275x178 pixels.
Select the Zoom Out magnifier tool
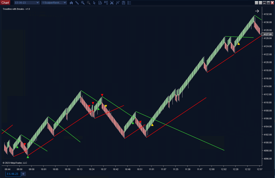point(89,3)
